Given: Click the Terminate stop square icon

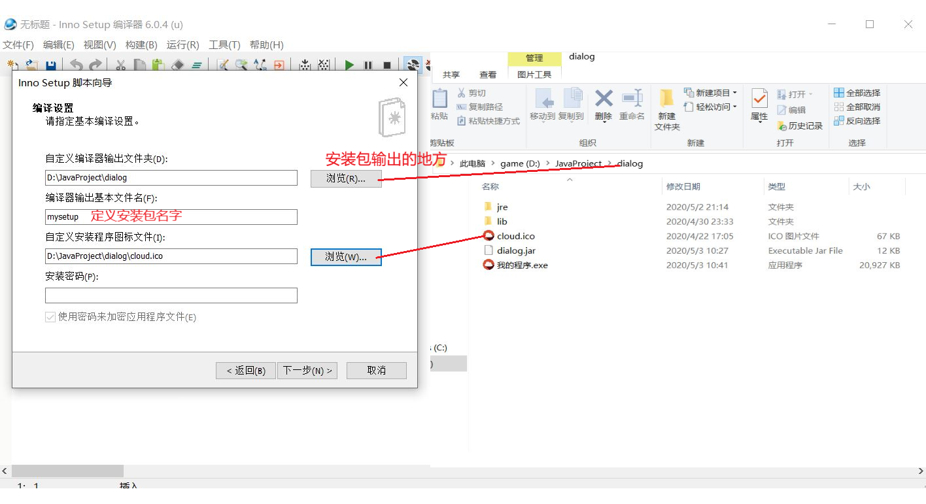Looking at the screenshot, I should (387, 65).
